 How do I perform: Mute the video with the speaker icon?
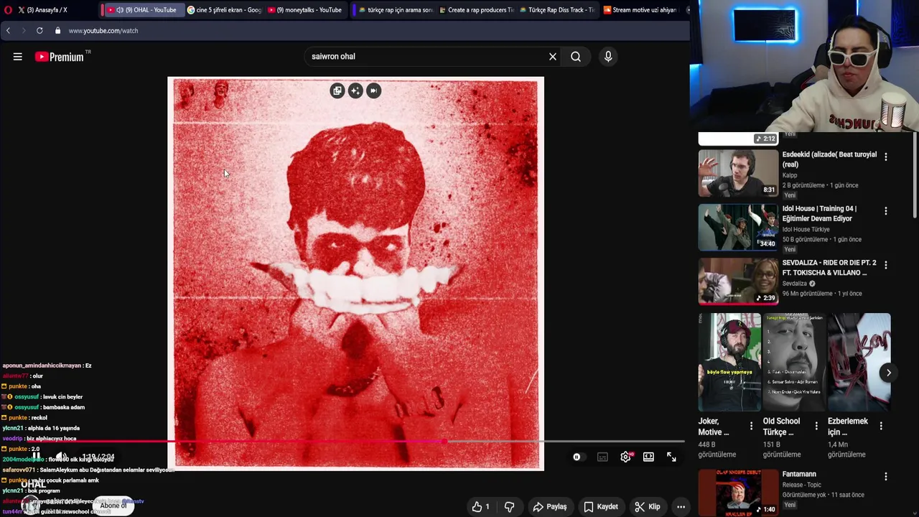coord(61,457)
